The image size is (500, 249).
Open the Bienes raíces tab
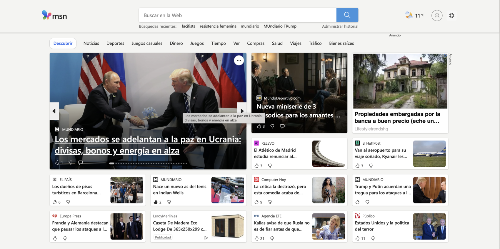341,43
